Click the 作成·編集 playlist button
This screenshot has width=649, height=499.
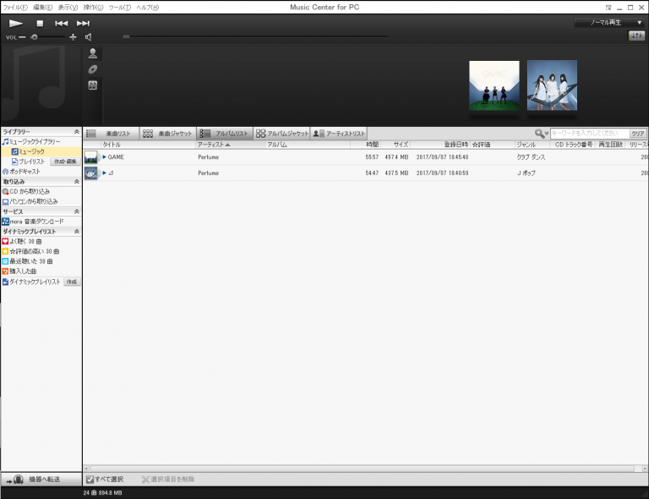coord(65,162)
